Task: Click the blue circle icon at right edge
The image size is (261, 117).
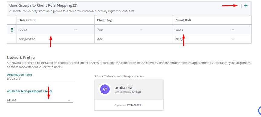Action: tap(259, 111)
